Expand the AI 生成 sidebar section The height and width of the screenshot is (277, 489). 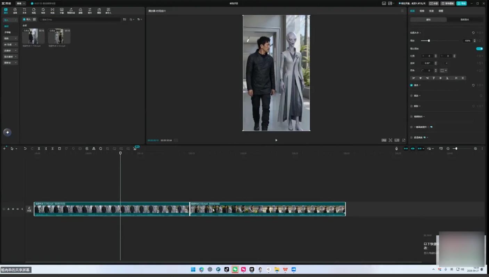(10, 44)
